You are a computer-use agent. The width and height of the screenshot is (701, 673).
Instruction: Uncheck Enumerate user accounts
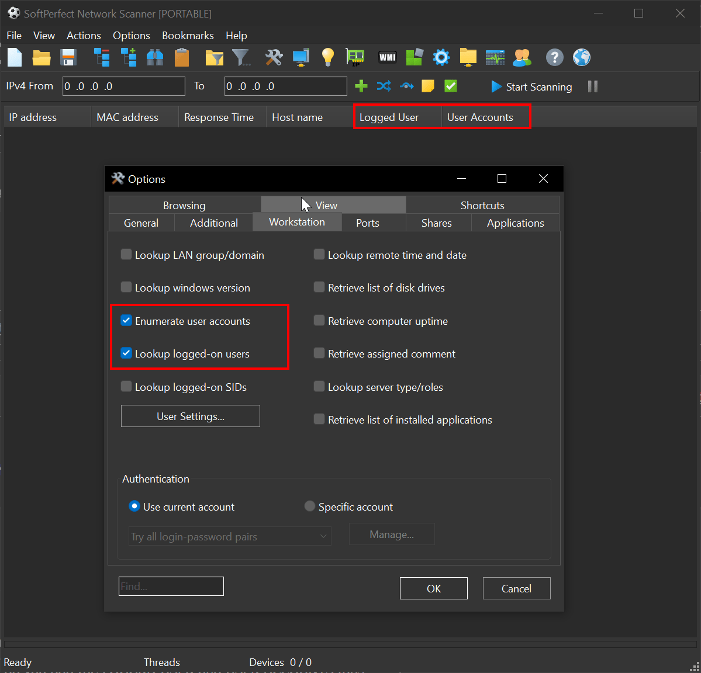pyautogui.click(x=126, y=321)
